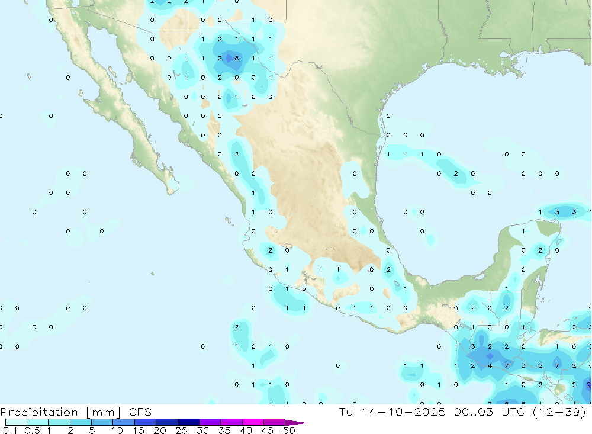Viewport: 592px width, 434px height.
Task: Click the "0.5" legend scale label
Action: click(x=33, y=430)
